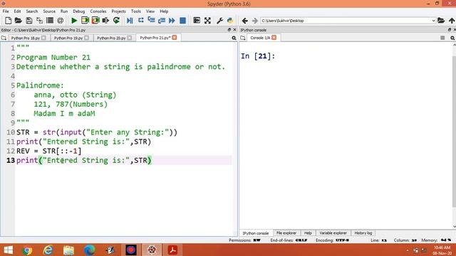Show the Help pane tab

point(308,233)
